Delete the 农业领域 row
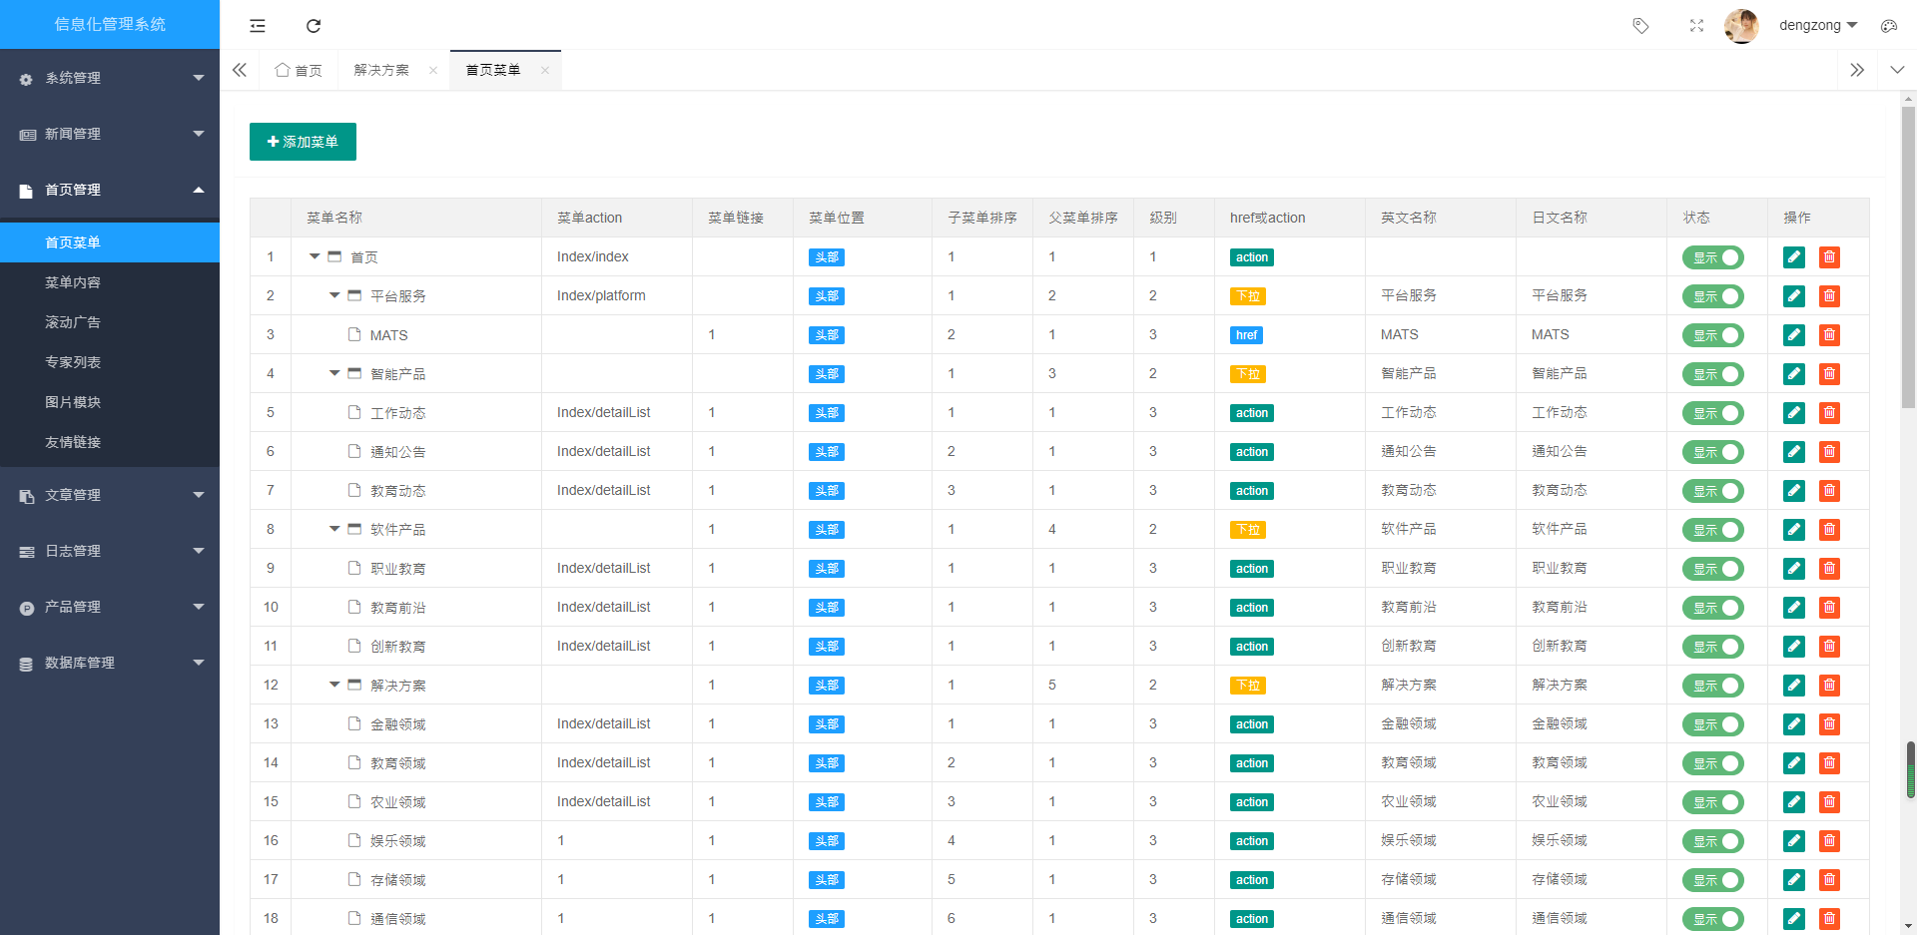The image size is (1917, 935). point(1829,802)
